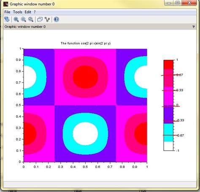Screen dimensions: 200x192
Task: Open the GUI figure properties icon
Action: 40,19
